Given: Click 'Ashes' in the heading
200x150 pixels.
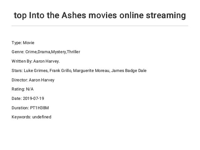Looking at the screenshot, I should (74, 15).
